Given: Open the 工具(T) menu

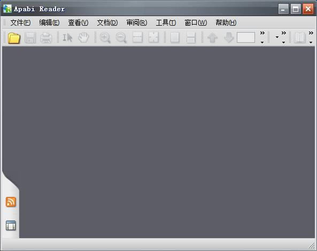Looking at the screenshot, I should point(166,22).
